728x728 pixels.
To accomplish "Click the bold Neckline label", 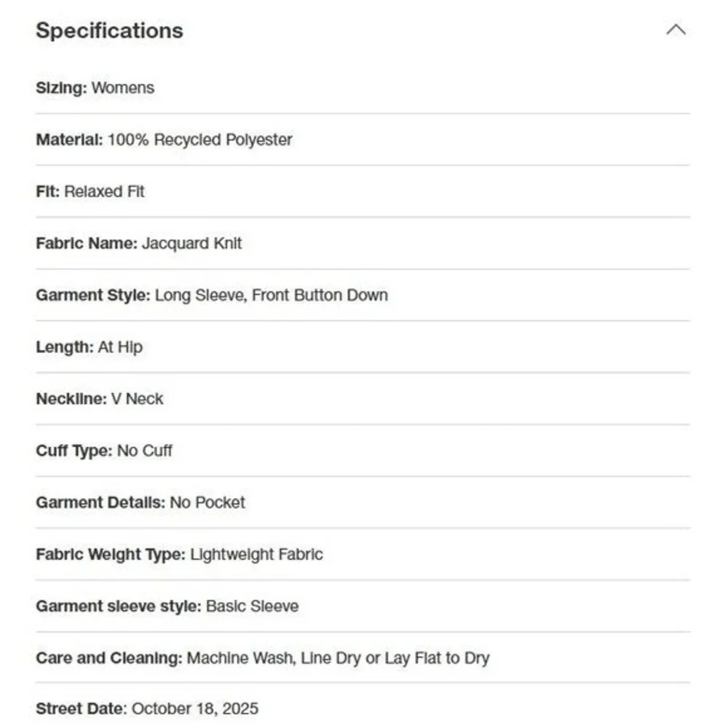I will point(71,399).
